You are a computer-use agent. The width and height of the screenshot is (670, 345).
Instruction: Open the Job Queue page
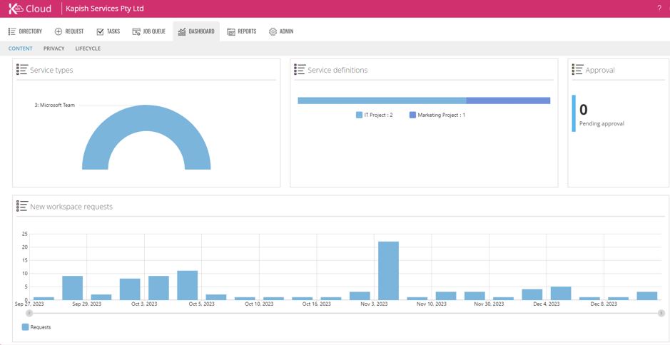(x=148, y=31)
